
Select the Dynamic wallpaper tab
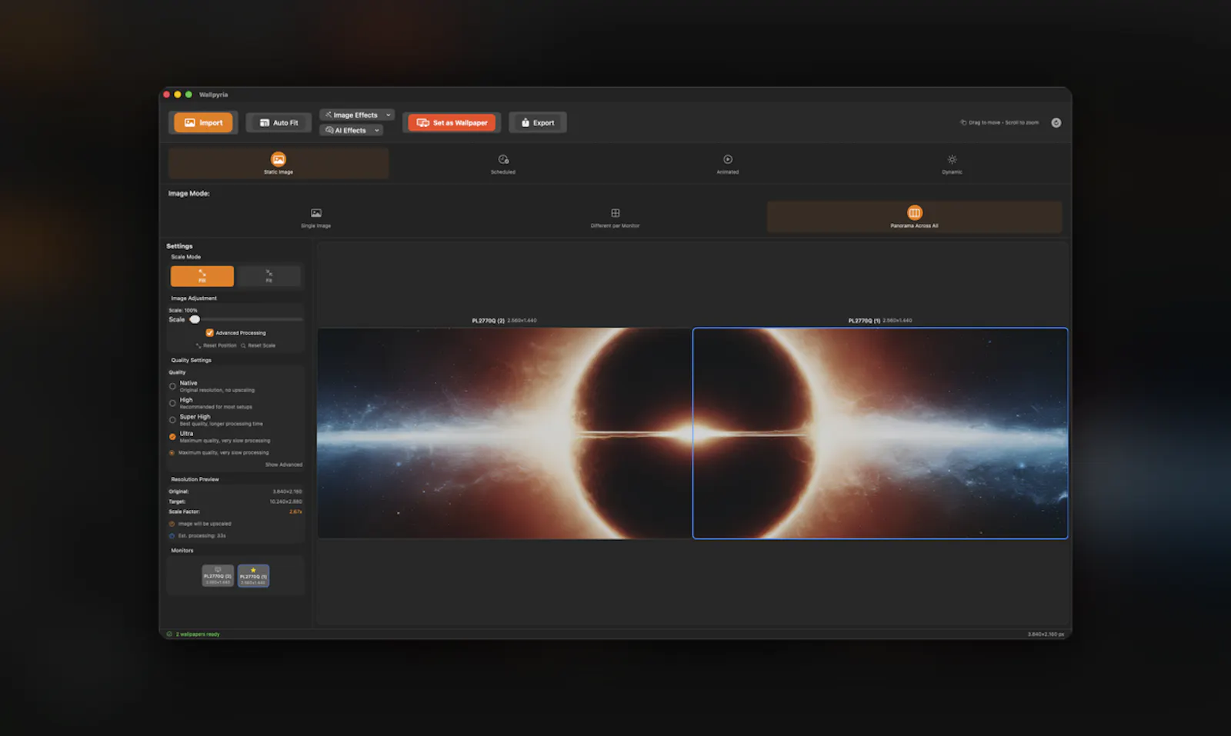click(952, 163)
